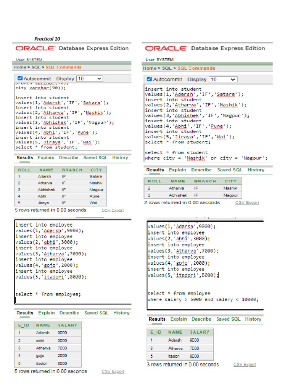Image resolution: width=293 pixels, height=390 pixels.
Task: Download CSV Export beside '2 rows returned' text
Action: (247, 203)
